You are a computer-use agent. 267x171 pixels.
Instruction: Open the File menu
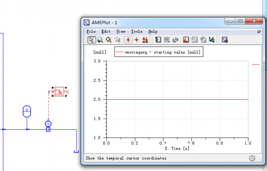tap(91, 31)
